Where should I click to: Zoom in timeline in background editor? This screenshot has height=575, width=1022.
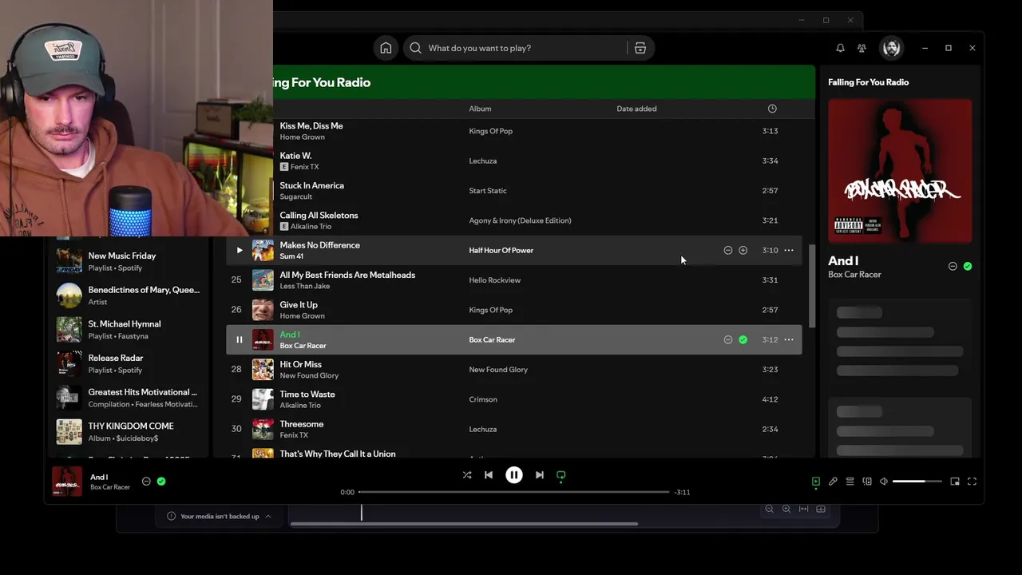[786, 509]
